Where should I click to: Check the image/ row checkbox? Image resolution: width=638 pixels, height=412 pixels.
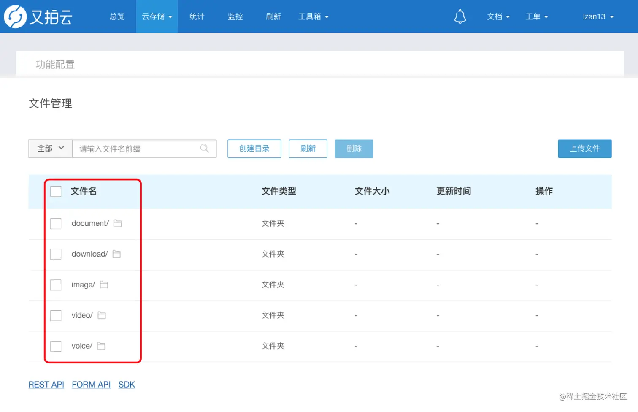(56, 285)
